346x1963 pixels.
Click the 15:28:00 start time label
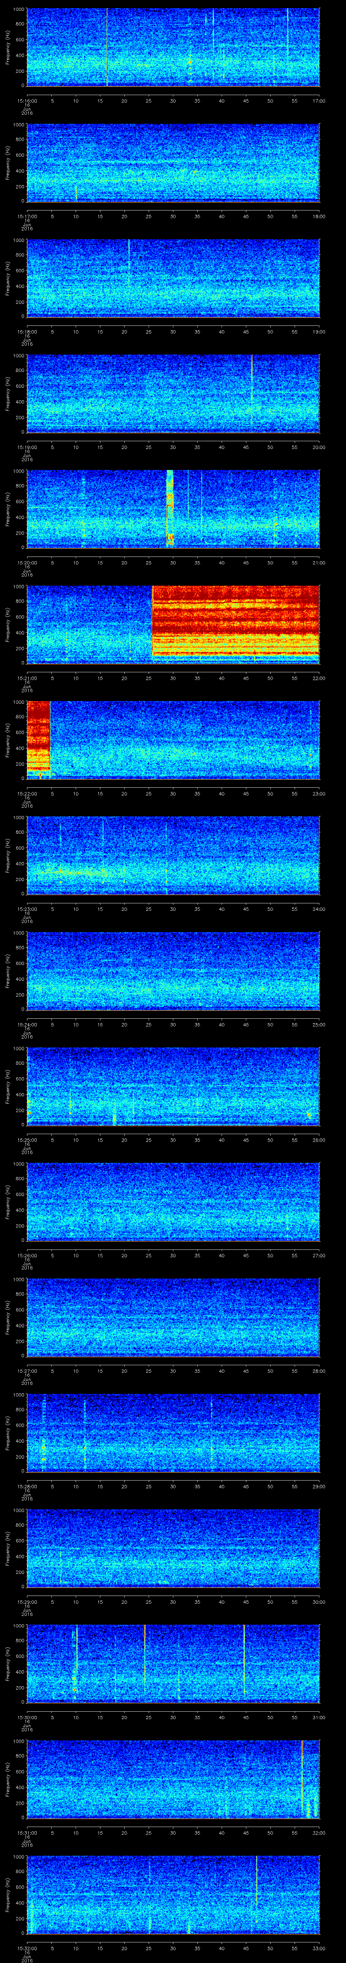(27, 1486)
